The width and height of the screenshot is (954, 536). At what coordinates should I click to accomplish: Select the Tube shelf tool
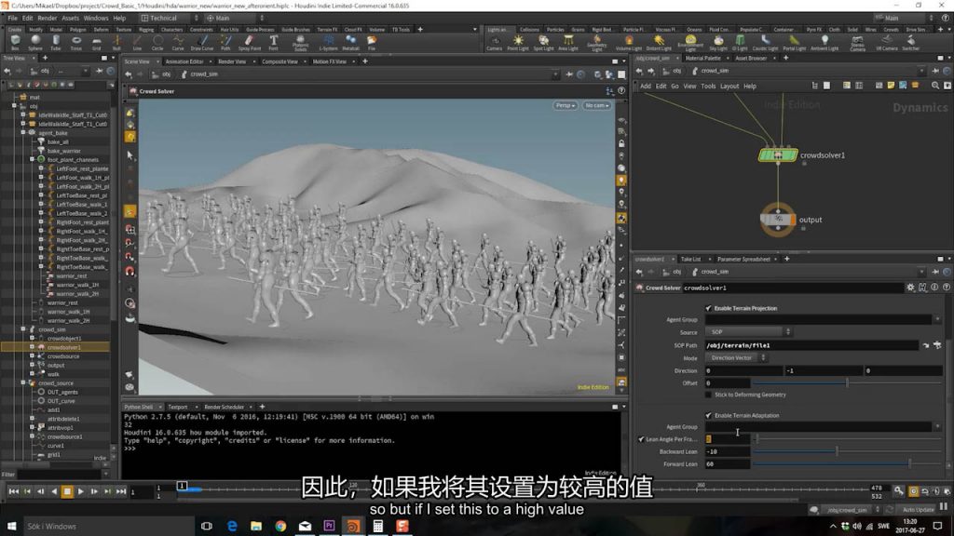pyautogui.click(x=55, y=43)
